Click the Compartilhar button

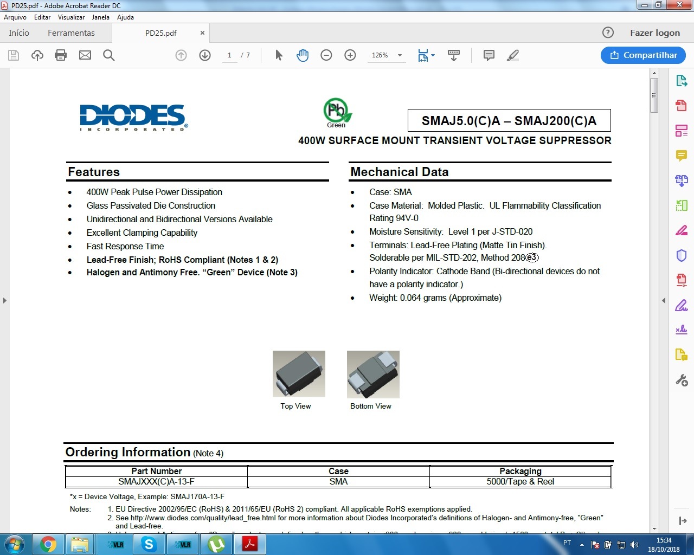643,55
